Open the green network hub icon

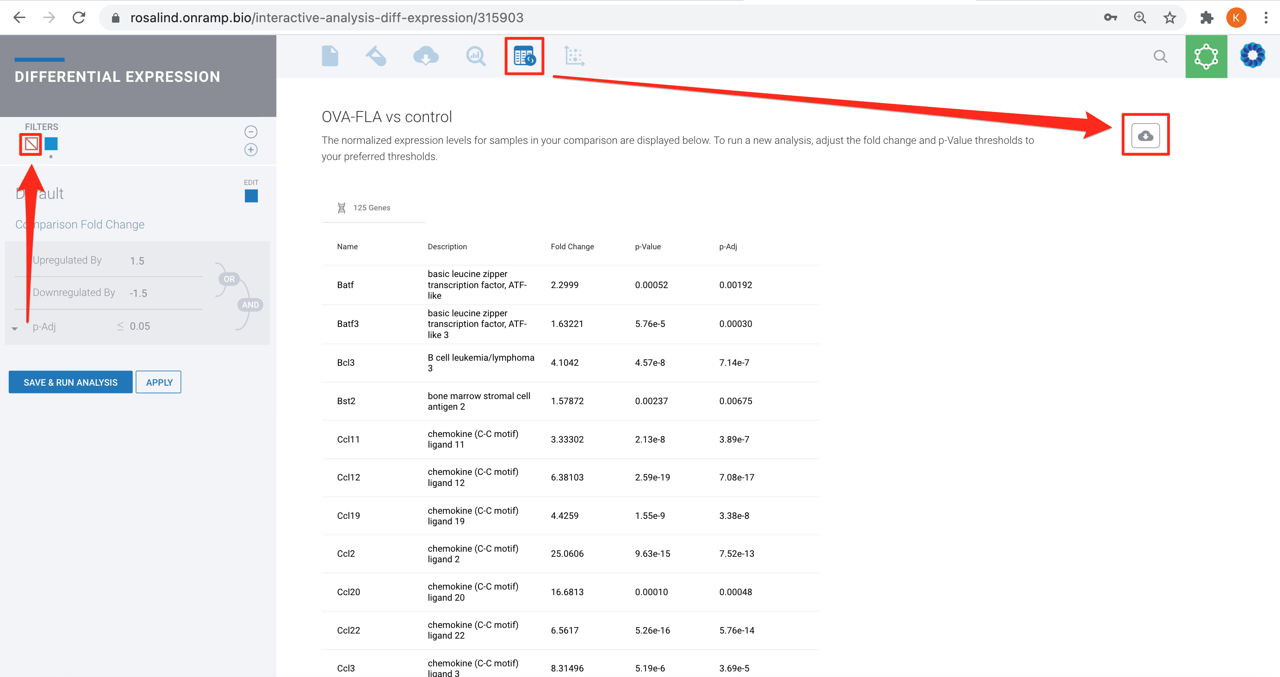pos(1206,56)
